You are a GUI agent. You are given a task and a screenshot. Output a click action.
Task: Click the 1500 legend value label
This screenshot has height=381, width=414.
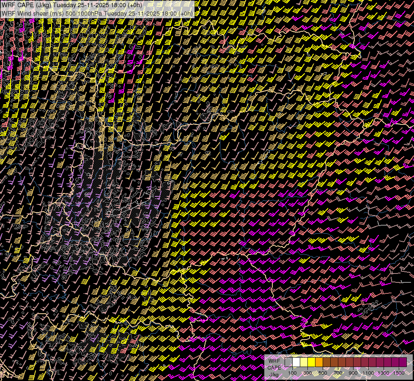(399, 373)
